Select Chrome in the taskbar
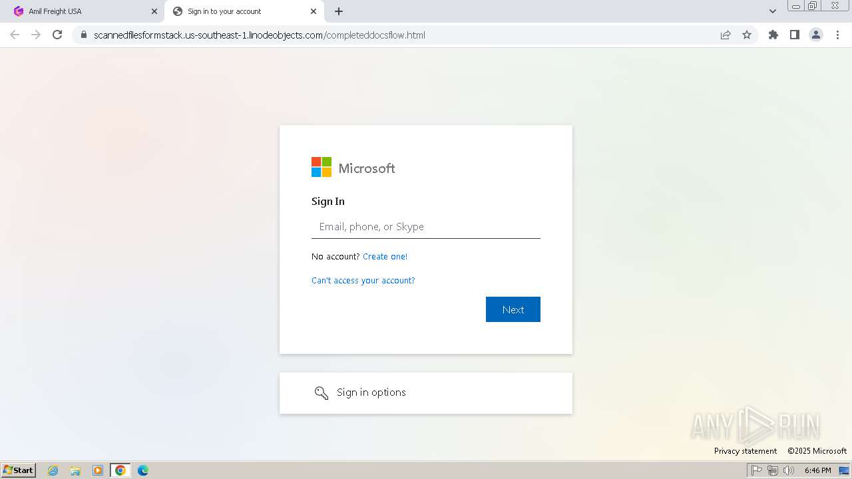 tap(120, 470)
